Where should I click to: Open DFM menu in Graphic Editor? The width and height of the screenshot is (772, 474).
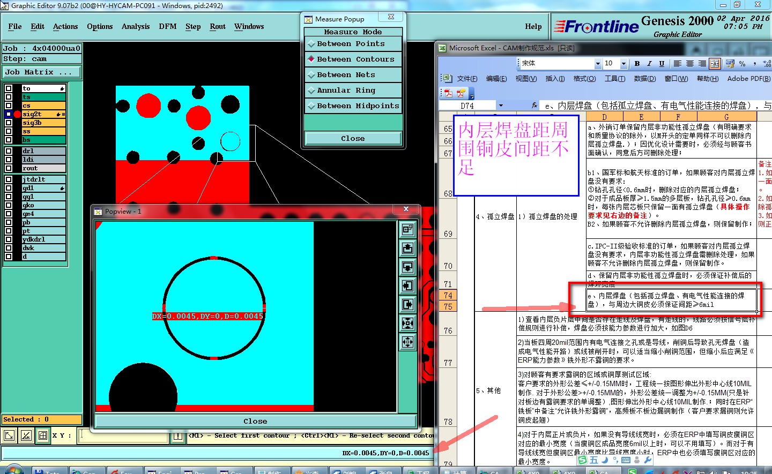click(x=168, y=27)
